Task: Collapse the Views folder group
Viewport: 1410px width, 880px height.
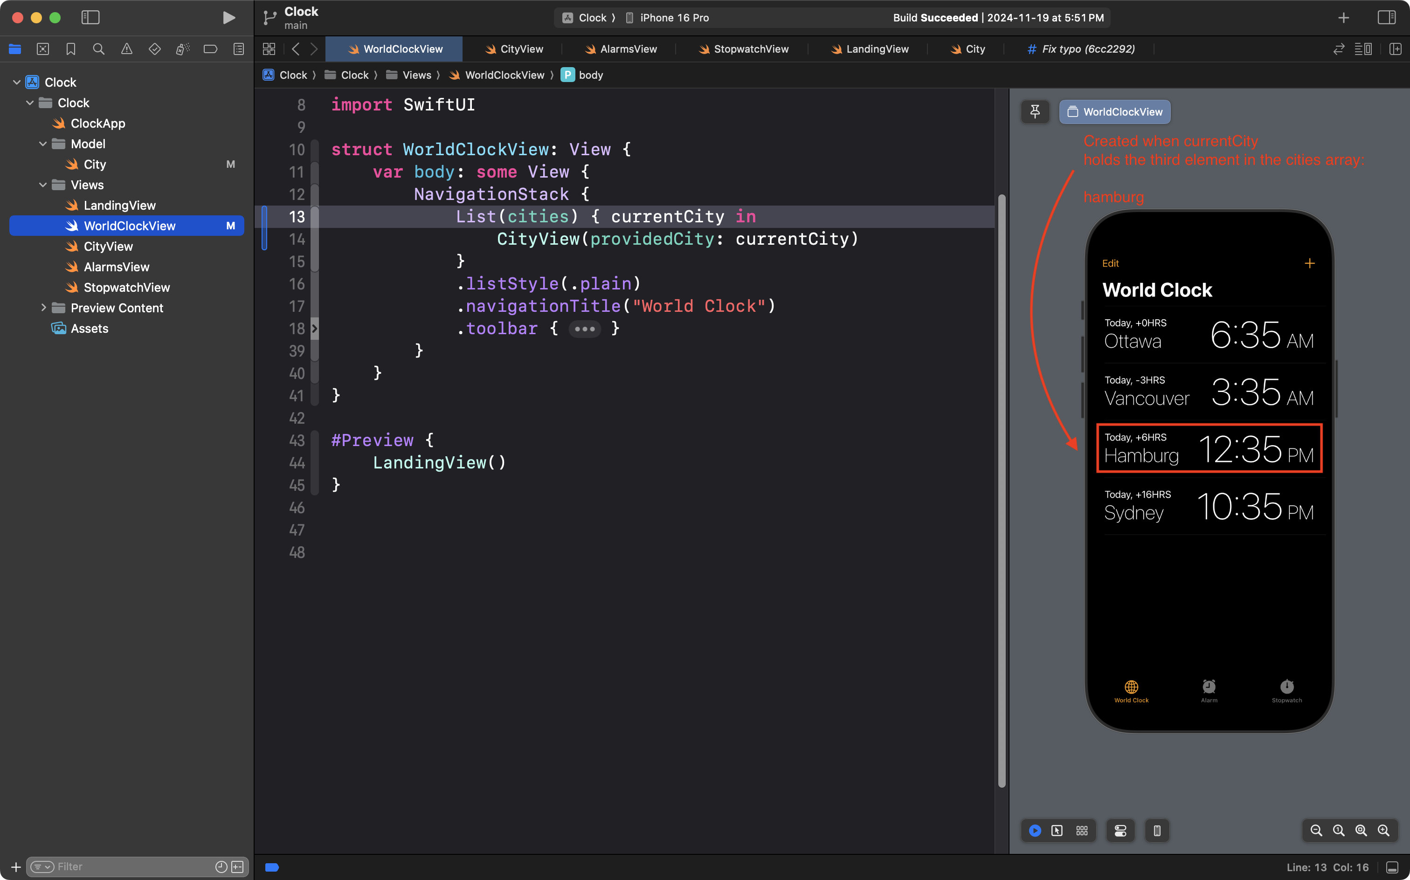Action: click(42, 185)
